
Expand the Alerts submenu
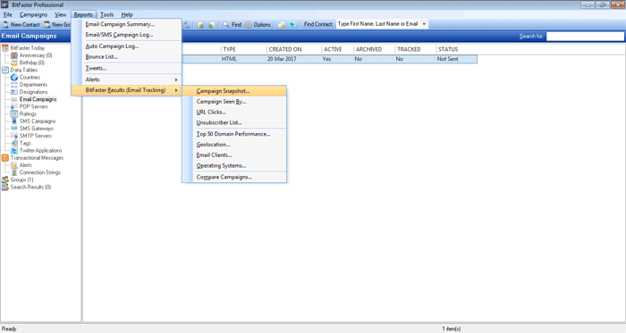click(127, 79)
